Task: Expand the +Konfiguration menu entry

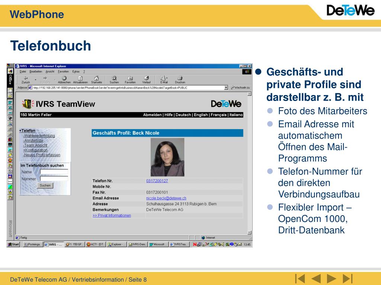Action: pos(35,150)
